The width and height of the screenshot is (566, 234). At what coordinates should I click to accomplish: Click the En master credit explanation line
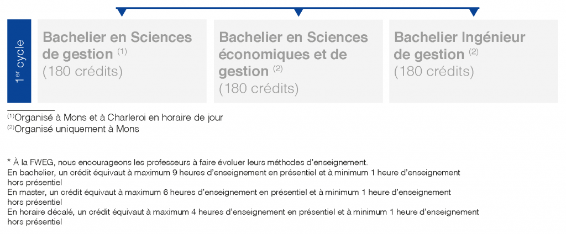coord(229,197)
